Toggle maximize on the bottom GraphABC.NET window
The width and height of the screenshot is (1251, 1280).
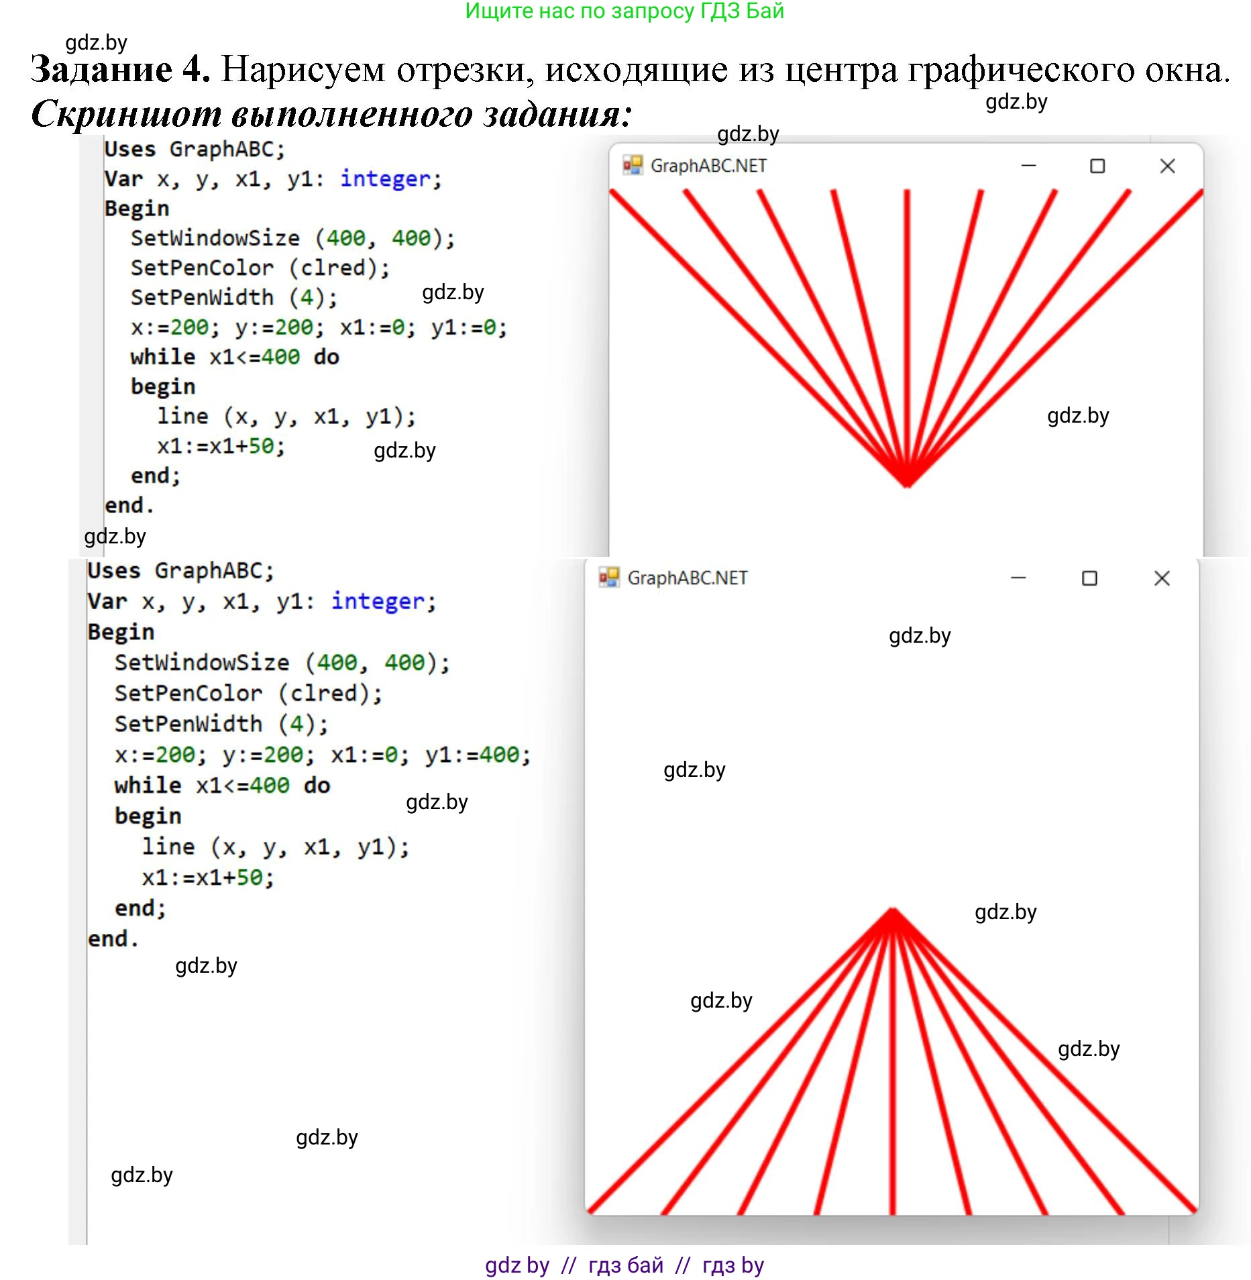point(1090,578)
